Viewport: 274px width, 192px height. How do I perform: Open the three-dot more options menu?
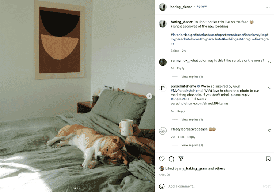[267, 7]
